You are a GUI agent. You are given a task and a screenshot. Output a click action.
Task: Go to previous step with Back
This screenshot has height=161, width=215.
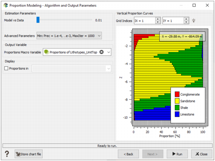coord(128,154)
